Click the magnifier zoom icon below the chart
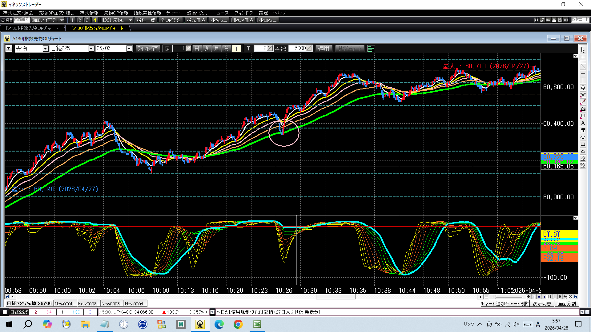This screenshot has height=332, width=591. click(565, 297)
